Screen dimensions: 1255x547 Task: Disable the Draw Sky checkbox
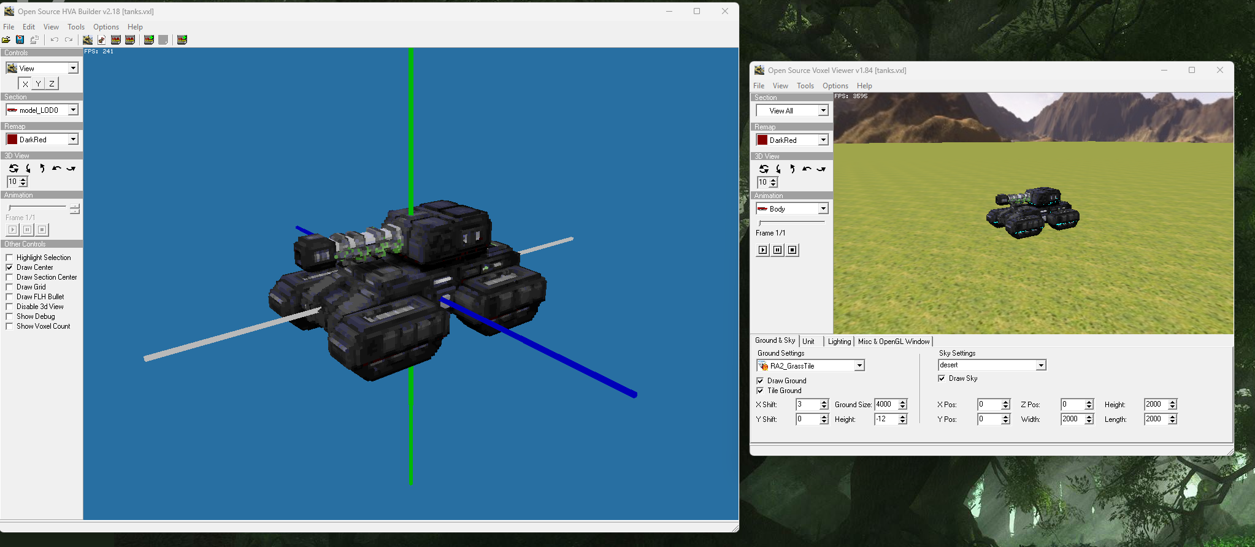[x=942, y=378]
